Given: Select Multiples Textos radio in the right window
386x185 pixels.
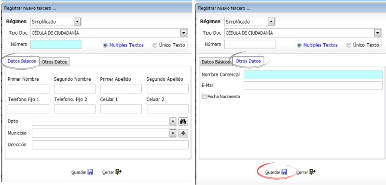Looking at the screenshot, I should click(x=299, y=45).
